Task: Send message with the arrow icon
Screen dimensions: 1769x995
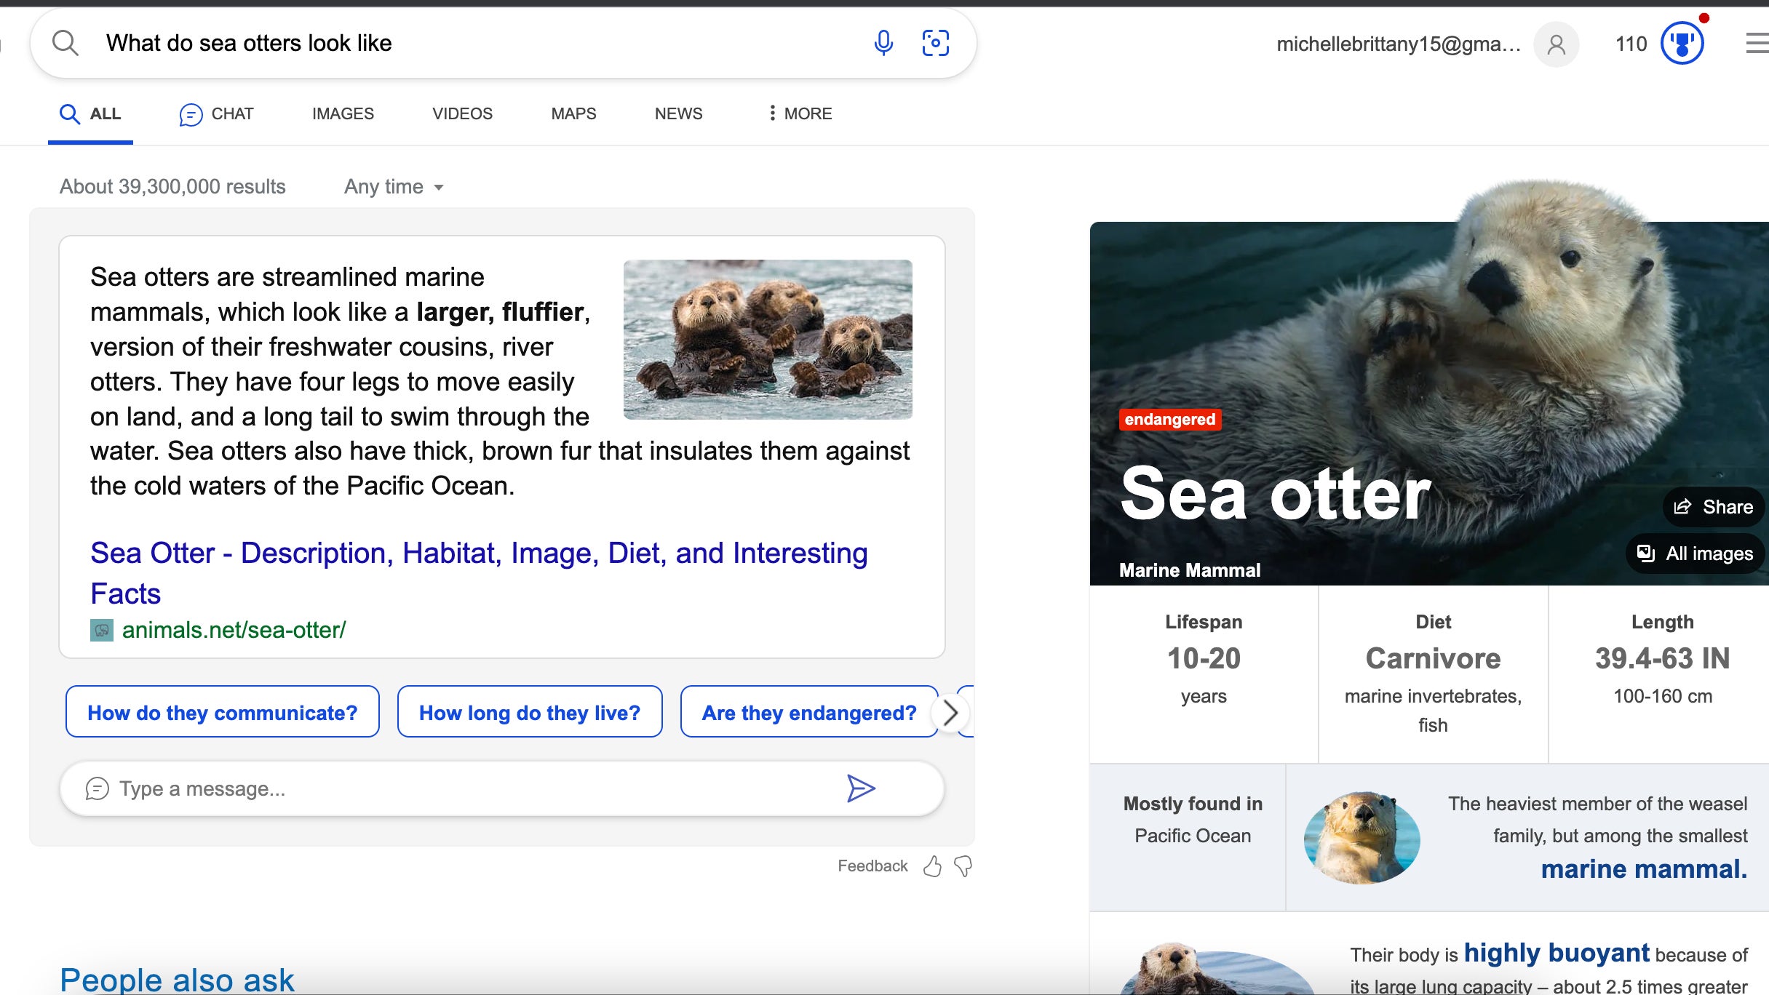Action: pyautogui.click(x=861, y=788)
